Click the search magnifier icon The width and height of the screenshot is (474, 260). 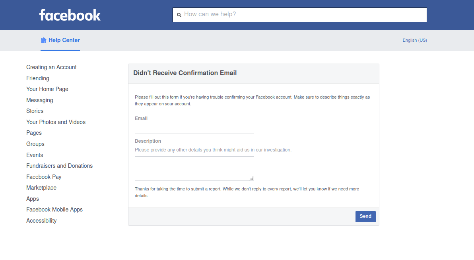179,15
